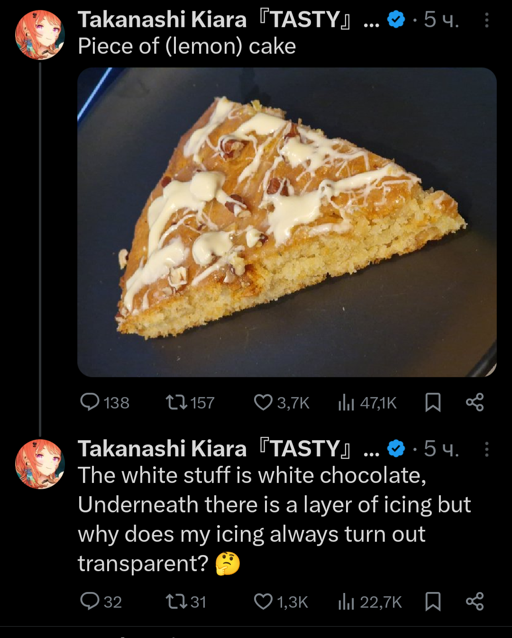
Task: View analytics of the icing tweet
Action: tap(347, 602)
